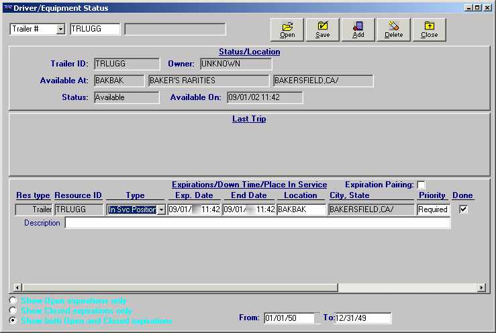Image resolution: width=496 pixels, height=333 pixels.
Task: Click the Exp. Date column header
Action: point(194,195)
